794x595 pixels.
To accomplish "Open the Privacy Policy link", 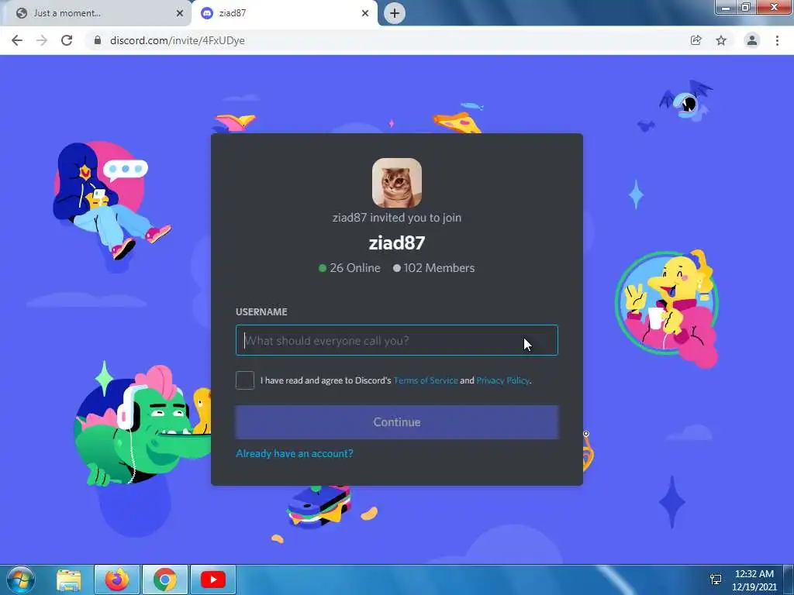I will tap(502, 380).
